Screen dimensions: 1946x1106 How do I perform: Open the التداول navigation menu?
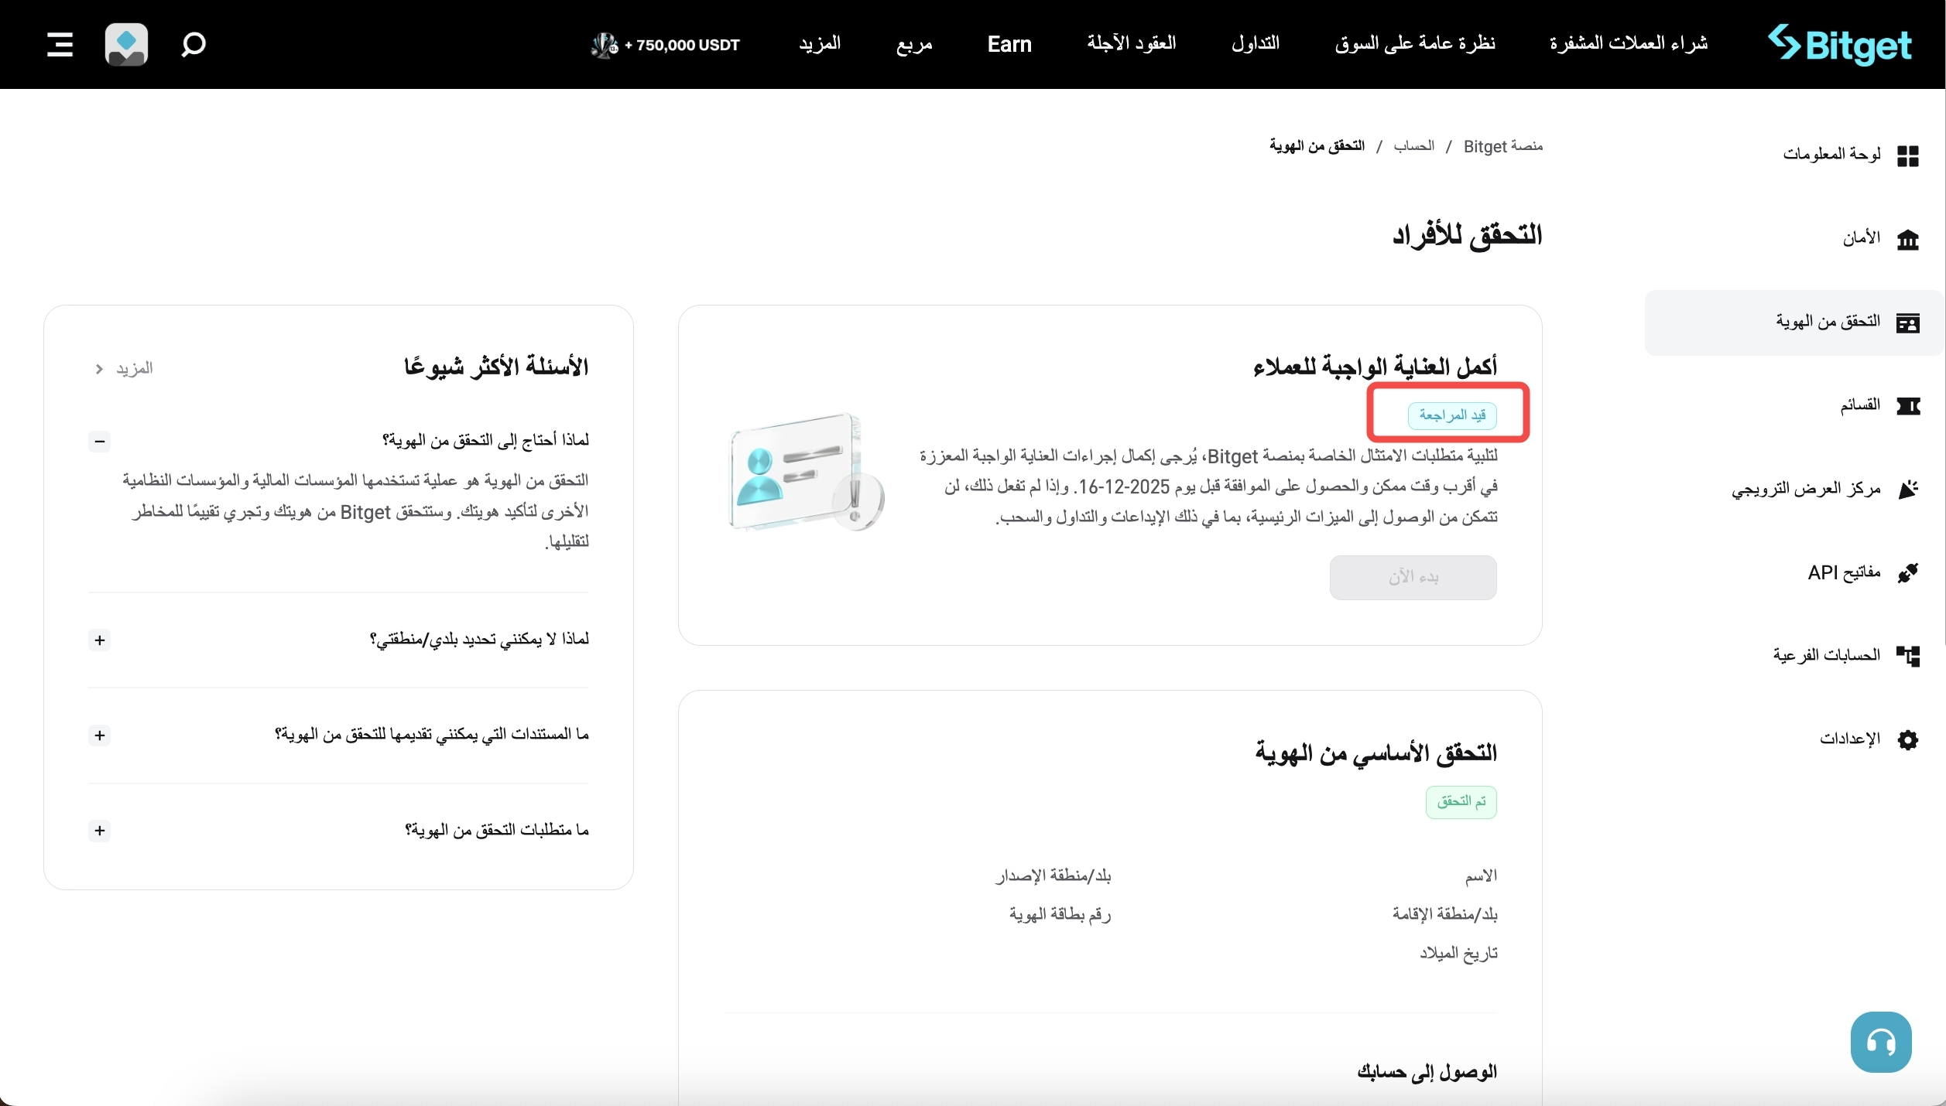1254,44
